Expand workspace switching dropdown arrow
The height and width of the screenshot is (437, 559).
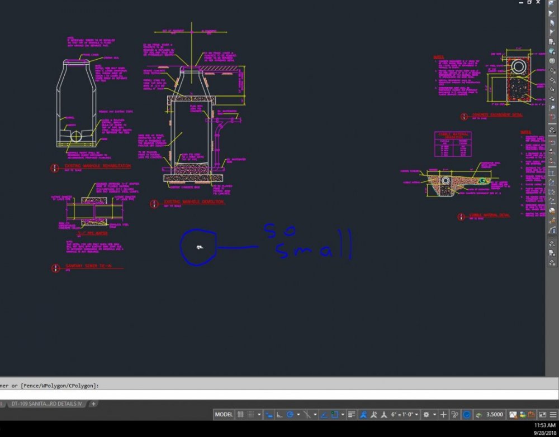[x=434, y=415]
